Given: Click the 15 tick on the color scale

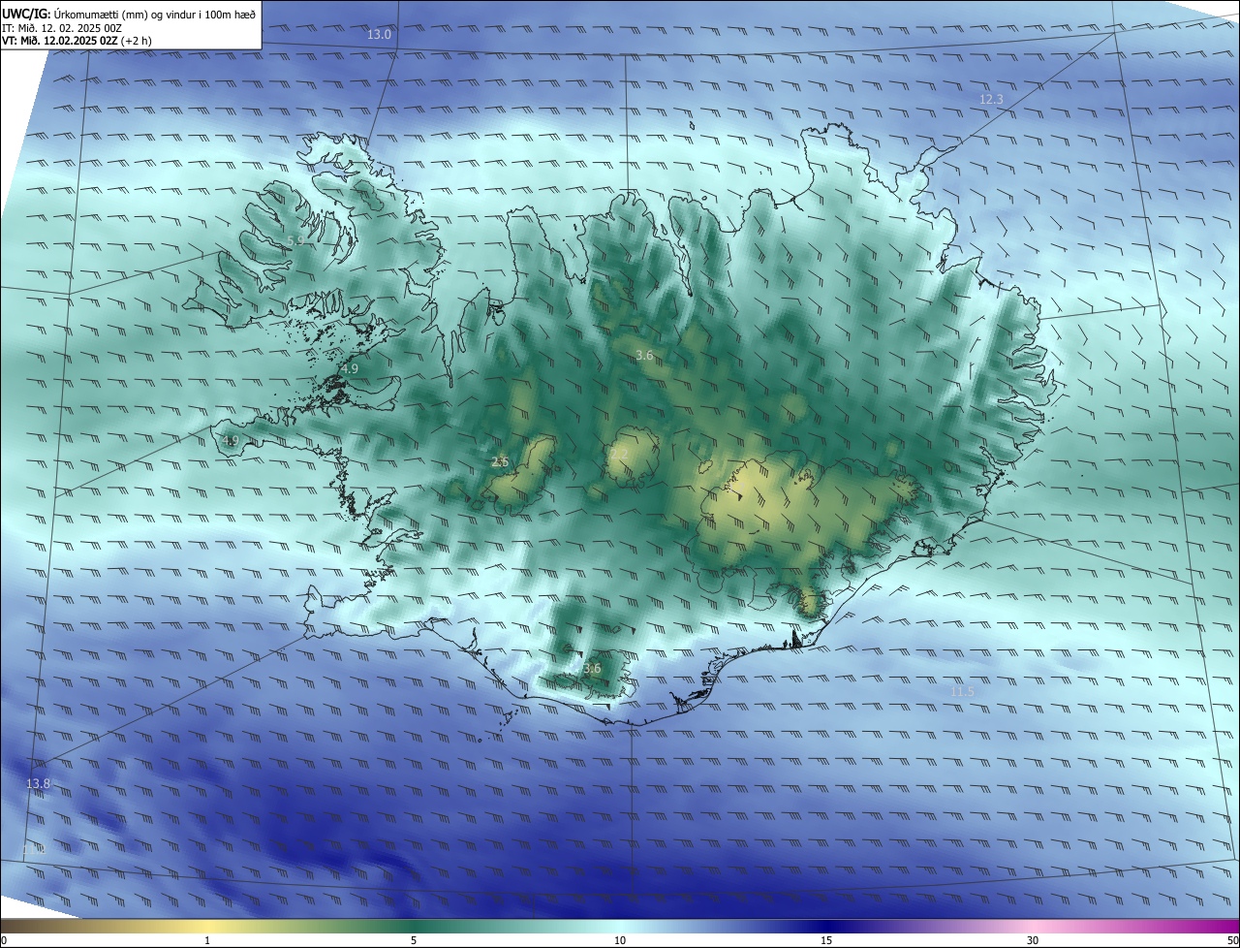Looking at the screenshot, I should (x=826, y=940).
